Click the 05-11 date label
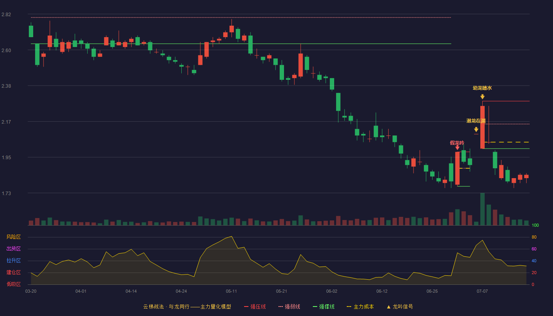The height and width of the screenshot is (316, 553). 231,291
